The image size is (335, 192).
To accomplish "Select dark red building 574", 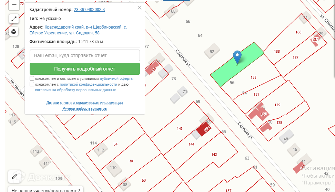I will pyautogui.click(x=204, y=129).
